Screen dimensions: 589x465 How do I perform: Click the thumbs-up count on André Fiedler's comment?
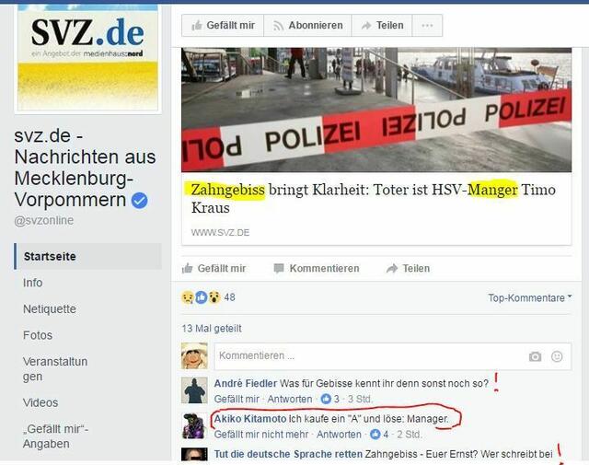point(329,399)
